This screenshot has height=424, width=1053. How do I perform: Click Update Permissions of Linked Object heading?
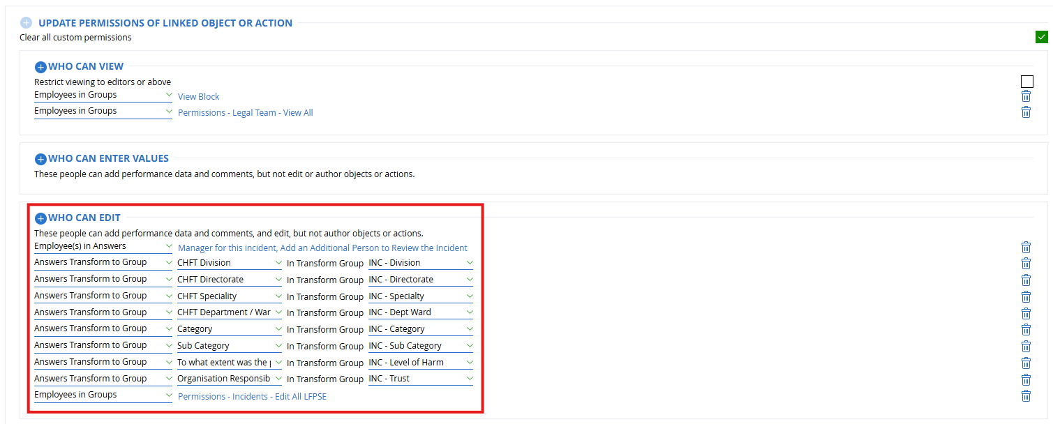(165, 23)
